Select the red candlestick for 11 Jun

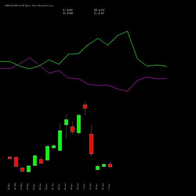click(85, 107)
